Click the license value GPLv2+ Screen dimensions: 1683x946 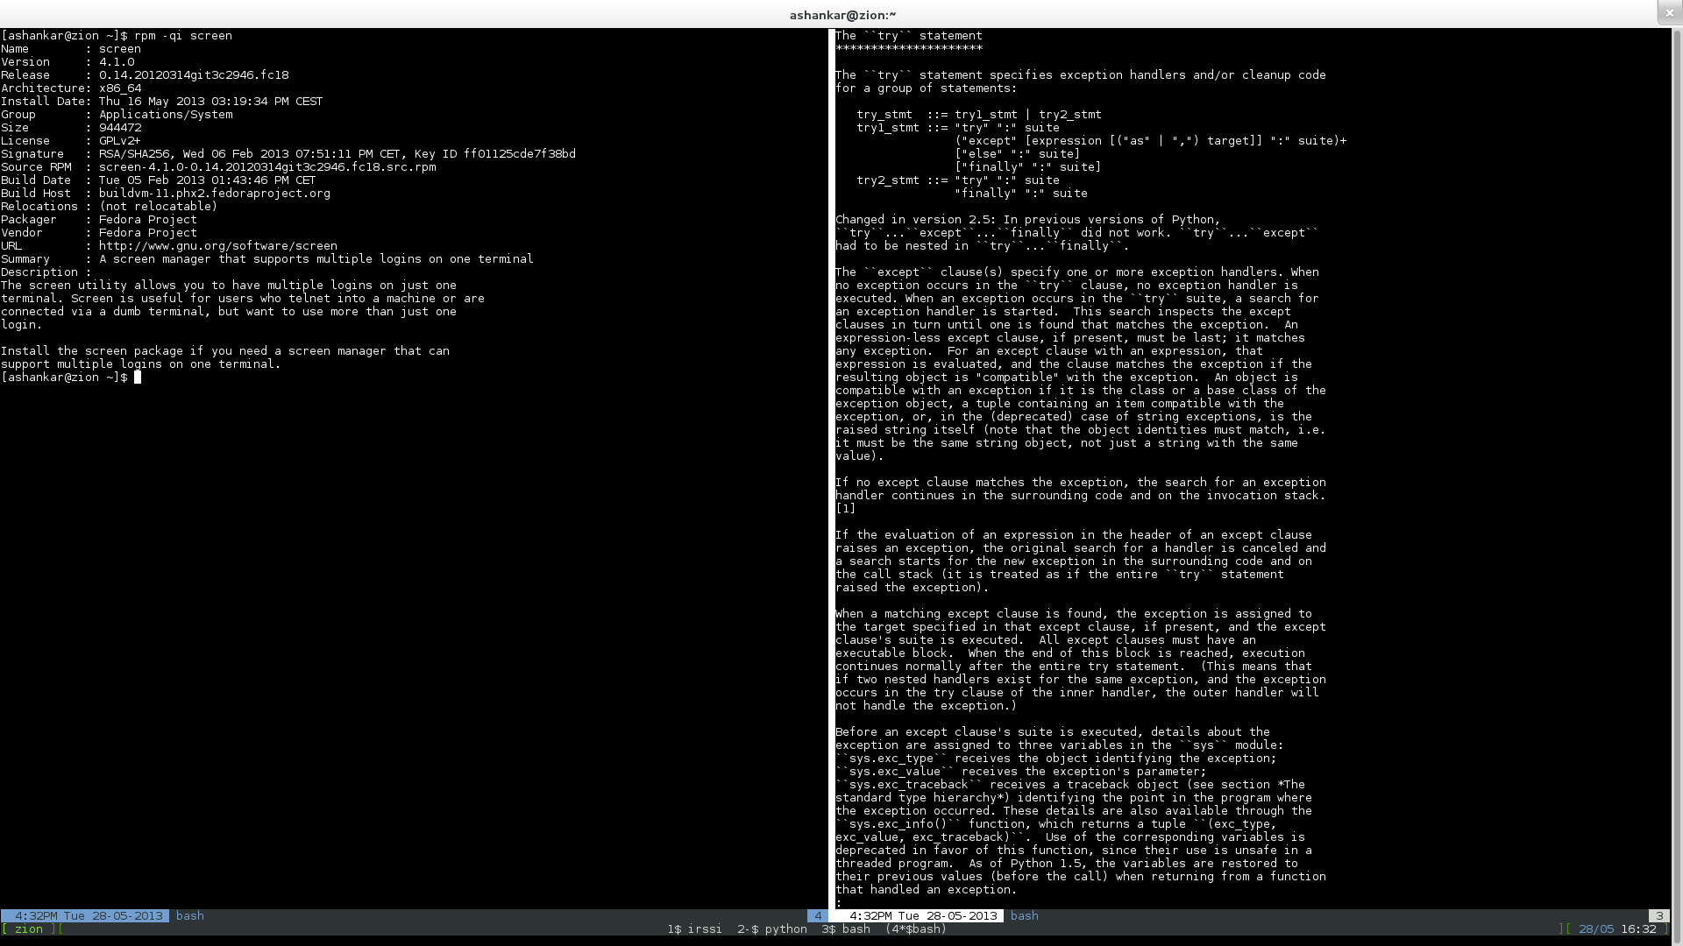pos(120,141)
